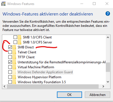
Task: Click the SMB Direct folder icon
Action: (x=14, y=47)
